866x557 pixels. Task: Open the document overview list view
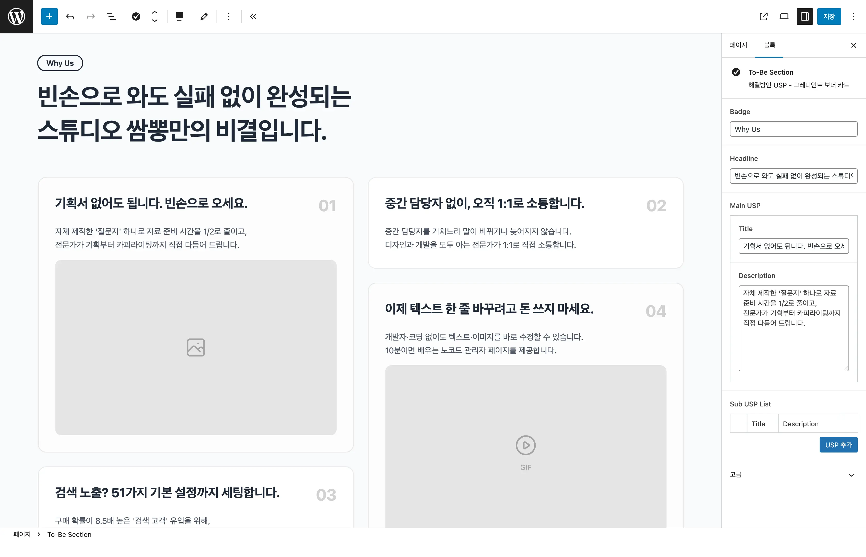tap(111, 16)
